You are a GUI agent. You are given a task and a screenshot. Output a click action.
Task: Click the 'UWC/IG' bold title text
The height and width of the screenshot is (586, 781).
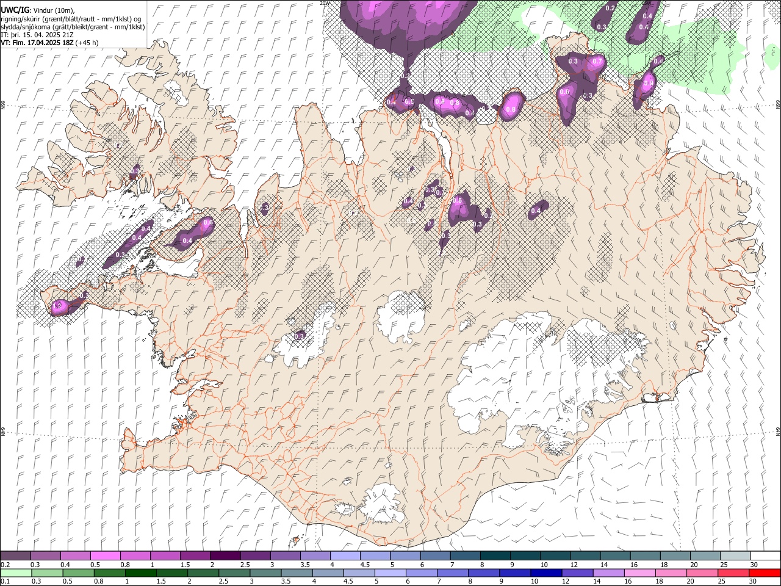tap(15, 10)
